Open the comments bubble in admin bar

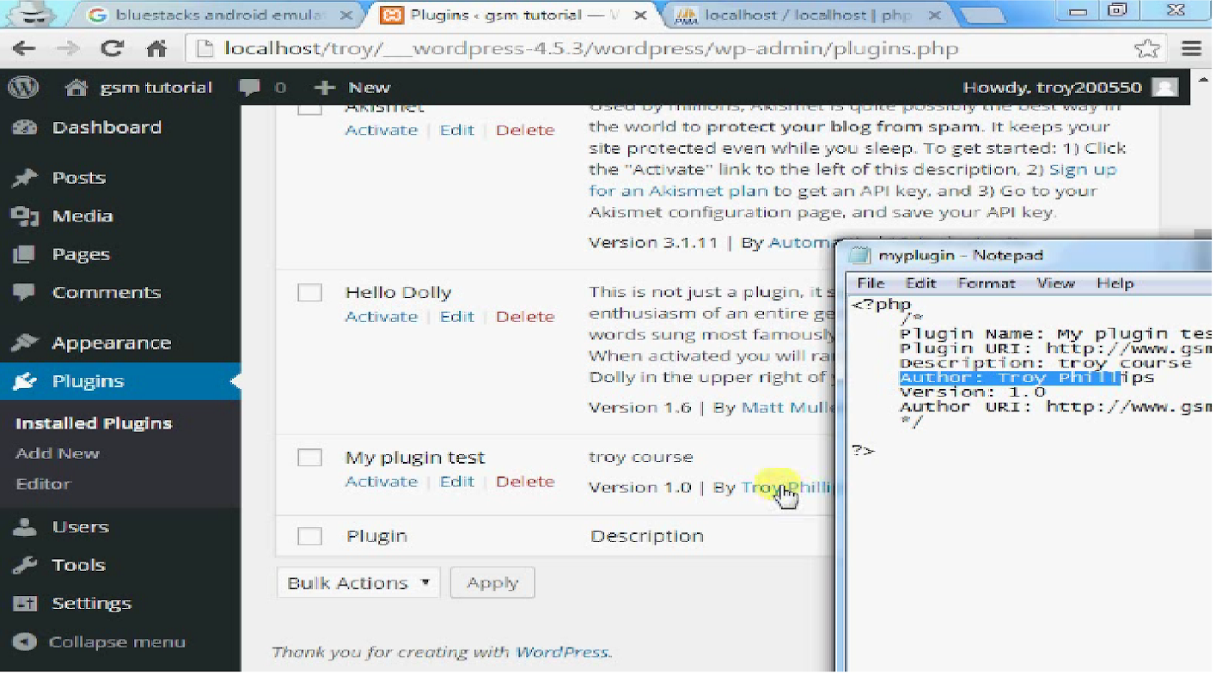[262, 88]
